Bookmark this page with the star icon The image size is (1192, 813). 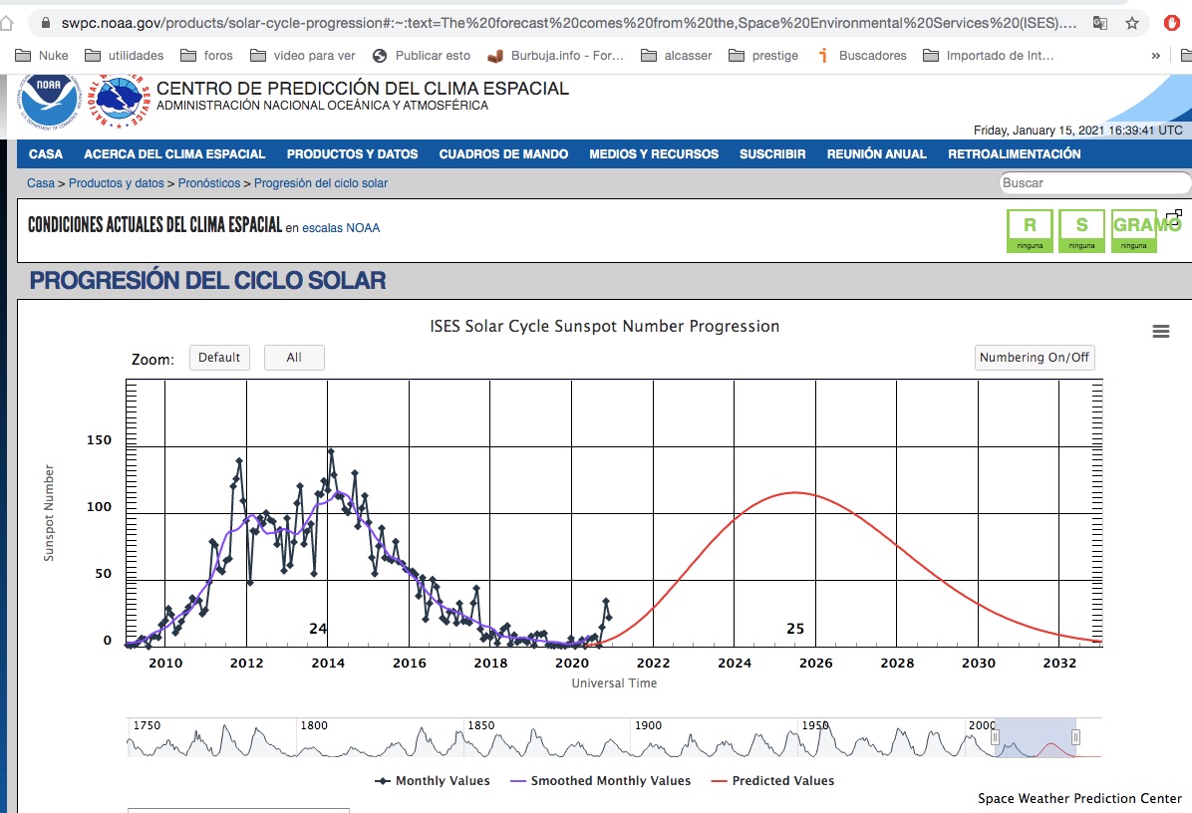tap(1132, 23)
